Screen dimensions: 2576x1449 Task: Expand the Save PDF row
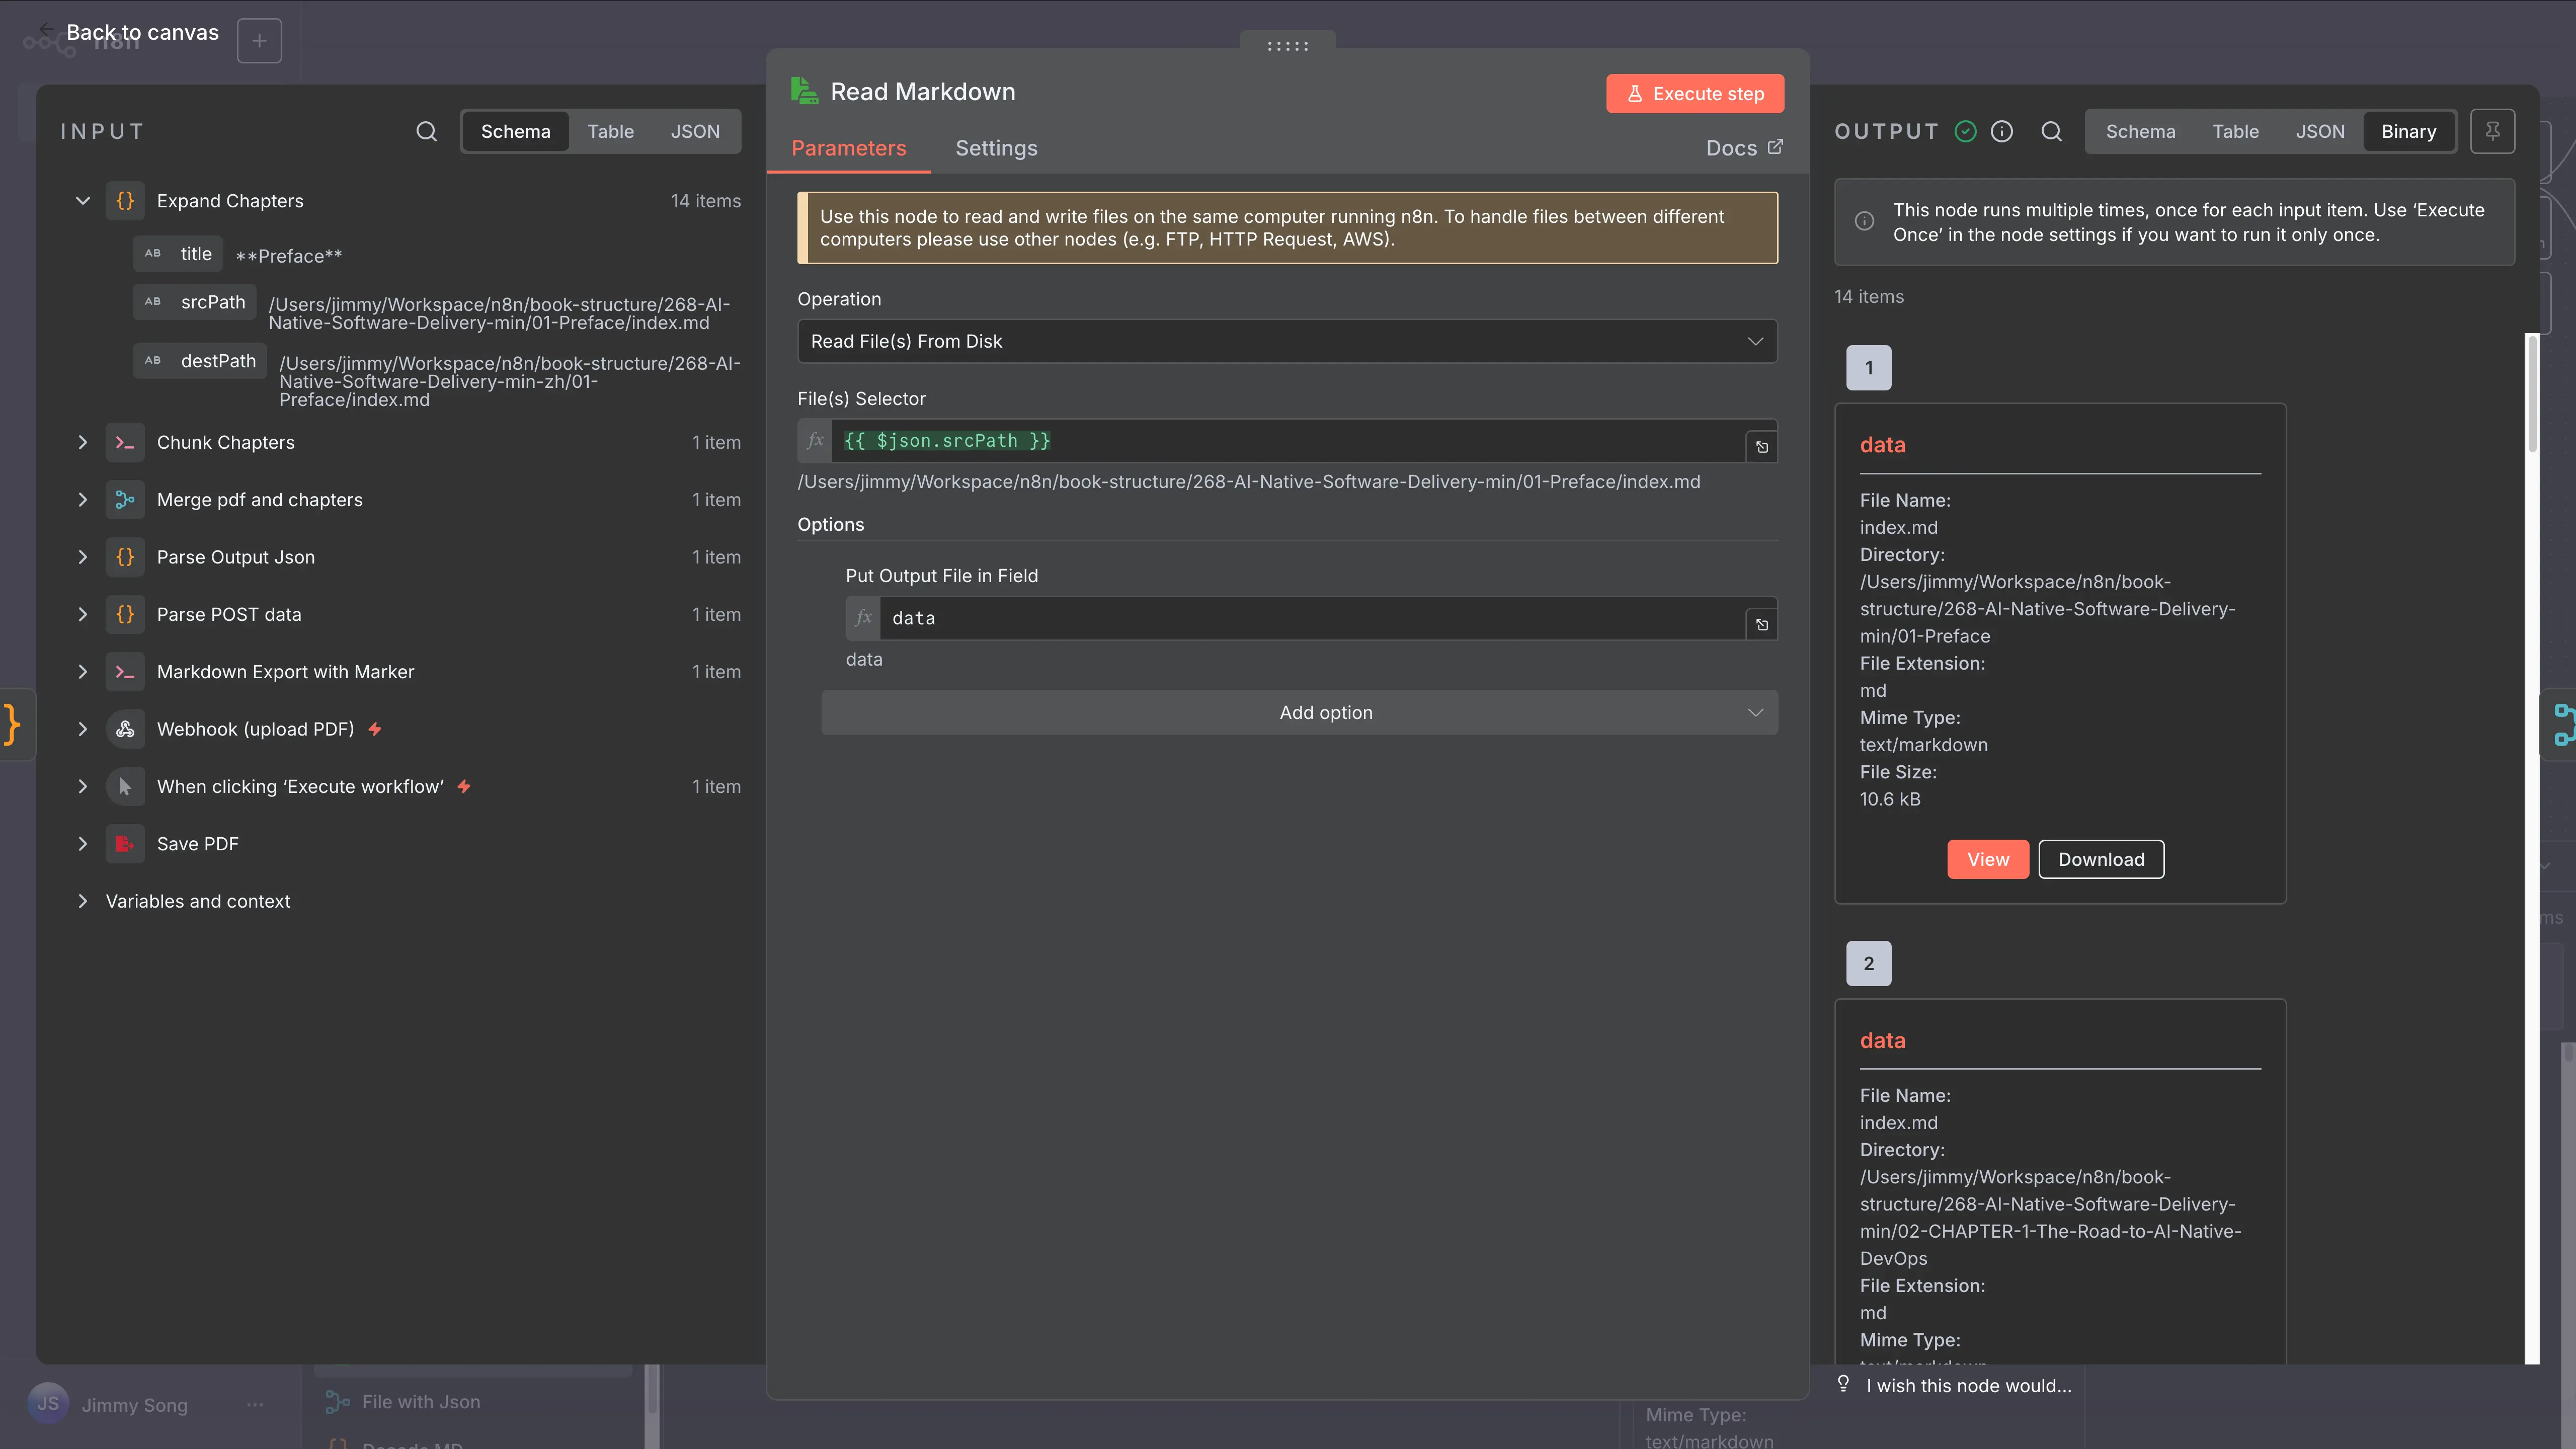[83, 844]
